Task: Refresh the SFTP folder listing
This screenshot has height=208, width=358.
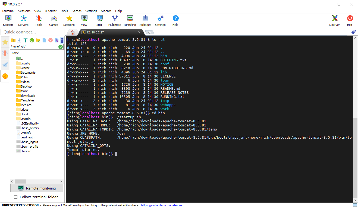Action: tap(32, 40)
